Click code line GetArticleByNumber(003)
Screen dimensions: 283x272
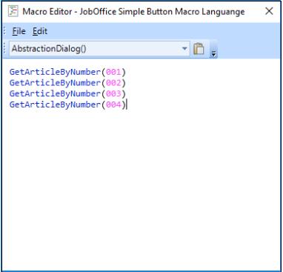pyautogui.click(x=67, y=94)
